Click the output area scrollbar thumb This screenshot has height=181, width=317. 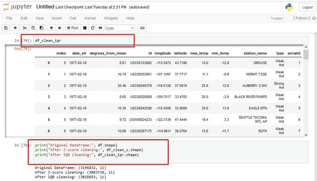(306, 55)
